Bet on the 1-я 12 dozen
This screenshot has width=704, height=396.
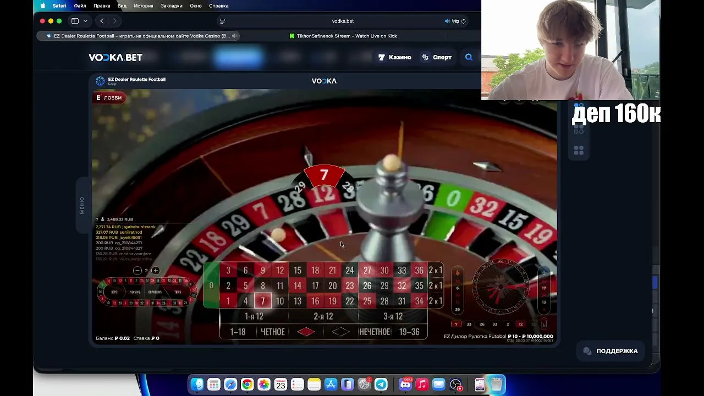coord(254,316)
